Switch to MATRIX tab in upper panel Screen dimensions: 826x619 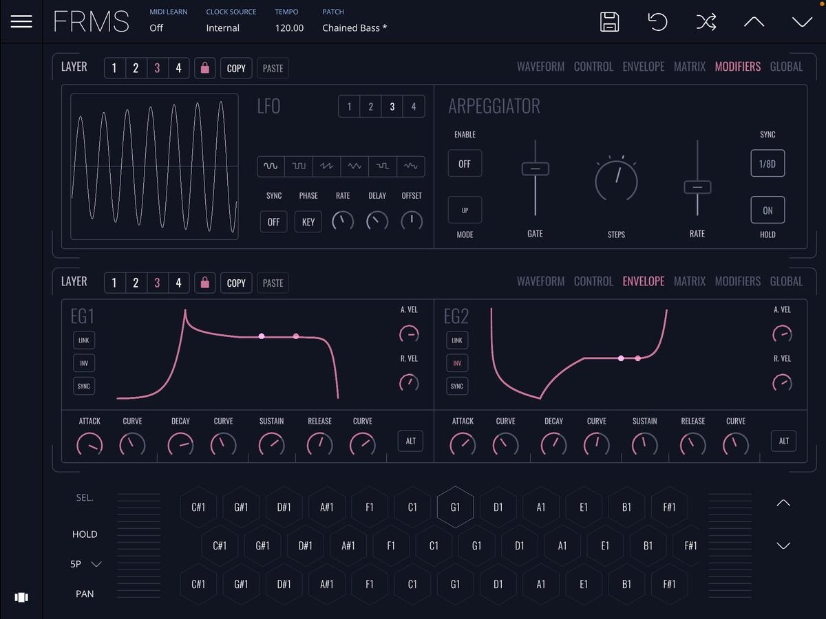point(689,67)
